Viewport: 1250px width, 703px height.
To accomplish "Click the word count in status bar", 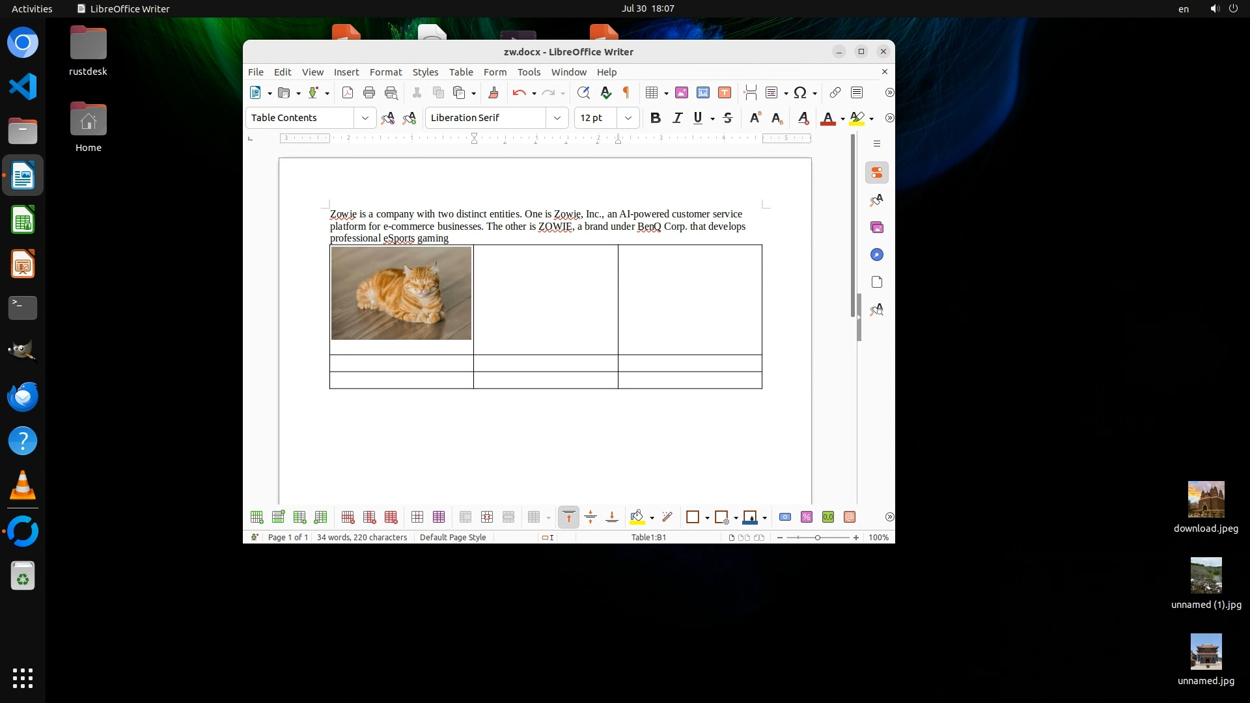I will (361, 537).
